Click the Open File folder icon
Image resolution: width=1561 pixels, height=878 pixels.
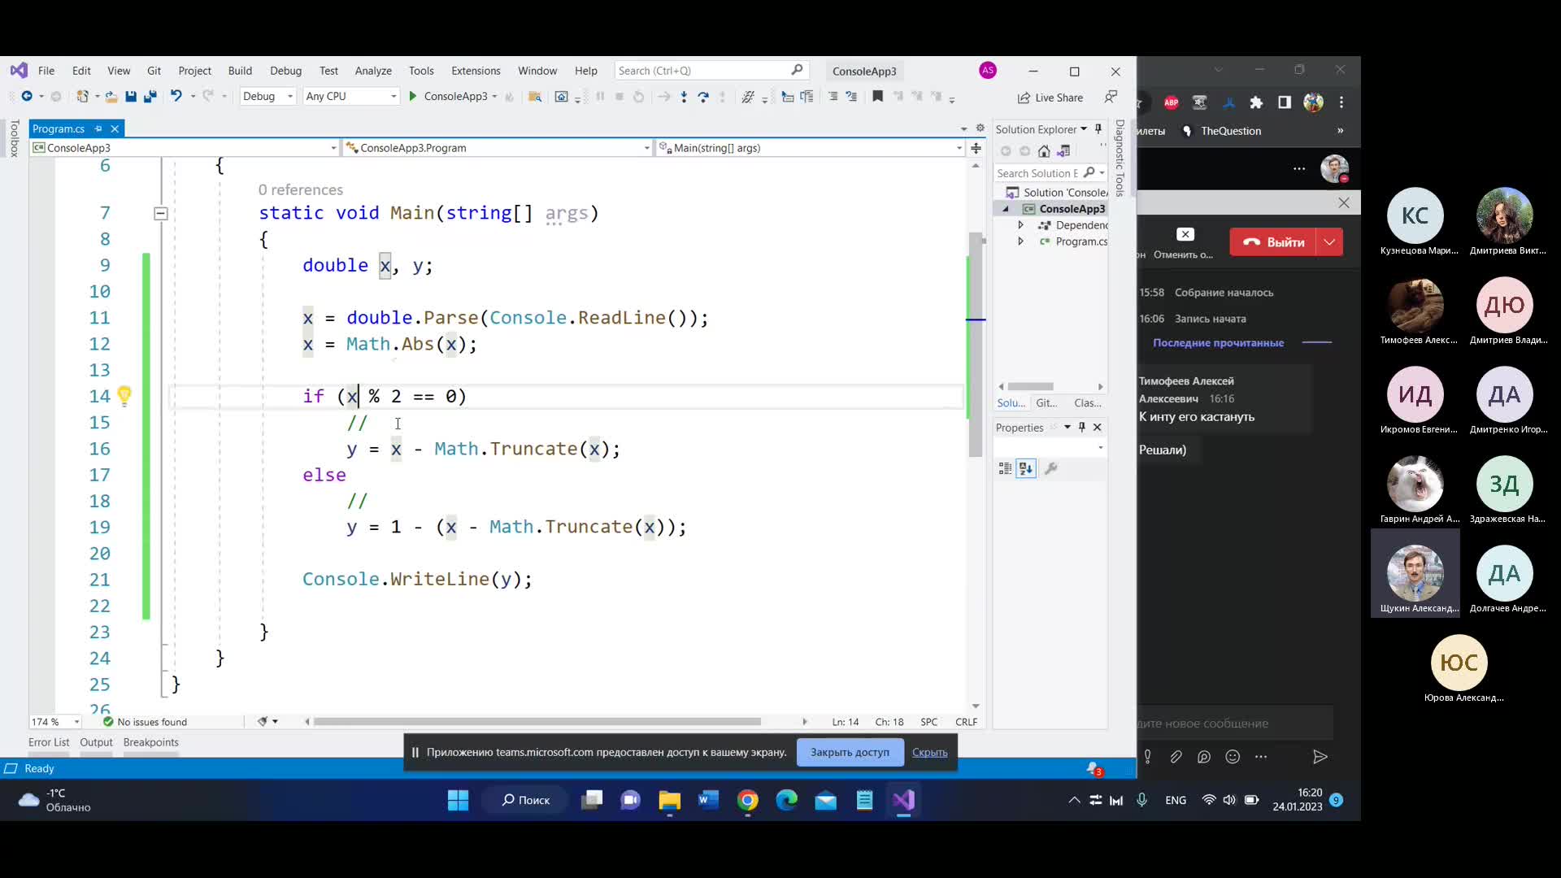[x=111, y=96]
